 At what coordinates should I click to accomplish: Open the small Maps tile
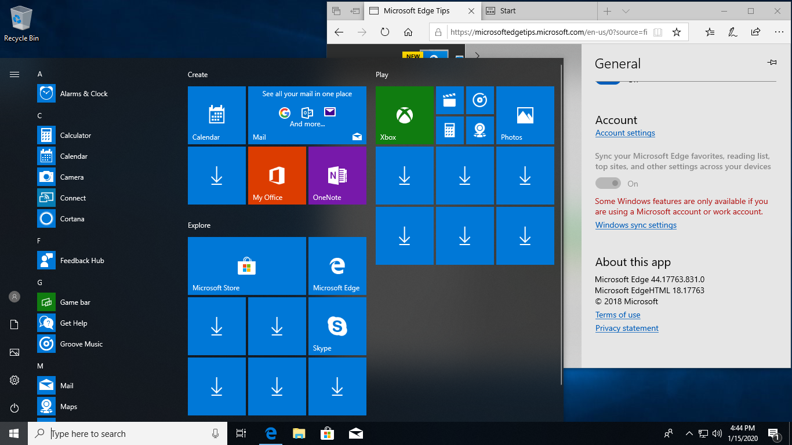coord(480,130)
